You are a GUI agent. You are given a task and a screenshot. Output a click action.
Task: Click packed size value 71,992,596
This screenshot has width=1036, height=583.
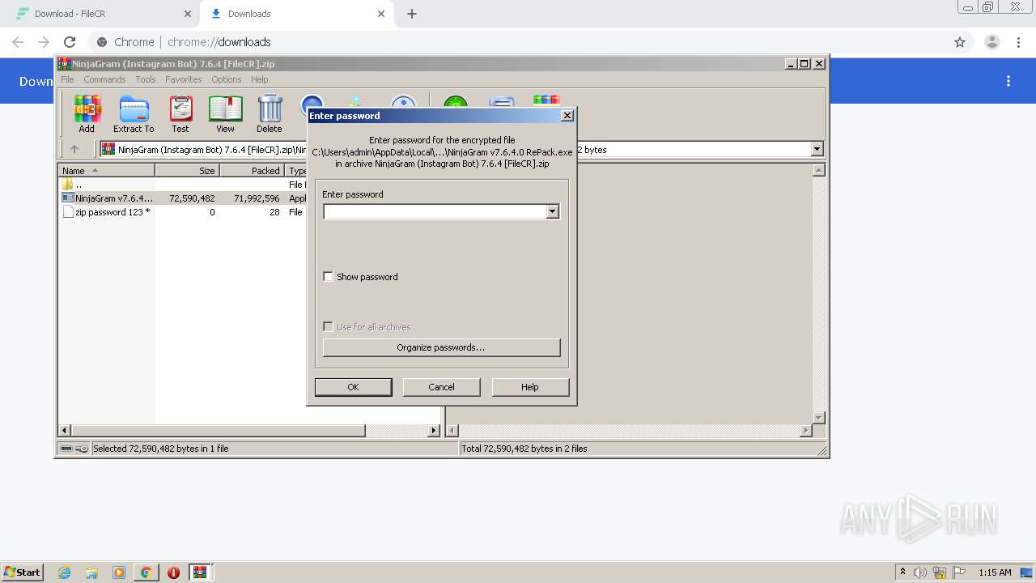(x=257, y=198)
